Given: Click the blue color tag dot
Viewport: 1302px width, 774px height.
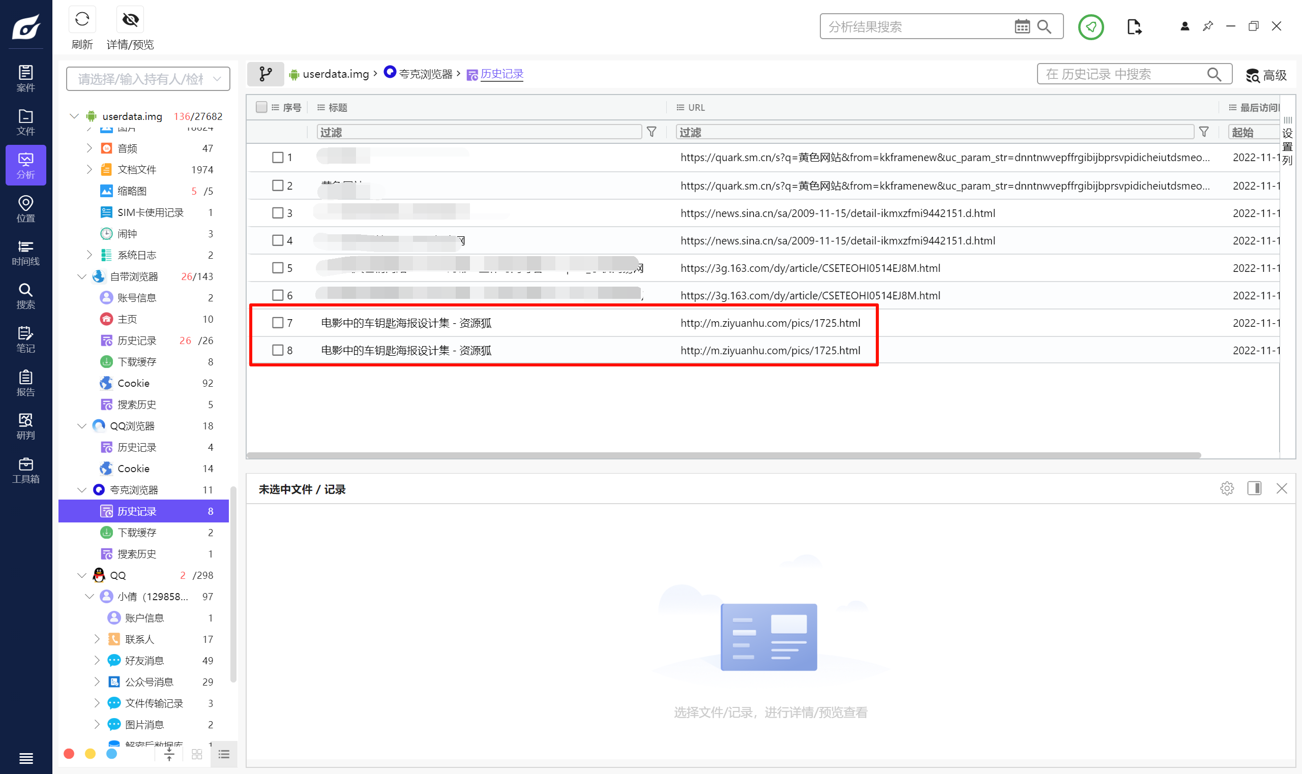Looking at the screenshot, I should click(x=112, y=754).
